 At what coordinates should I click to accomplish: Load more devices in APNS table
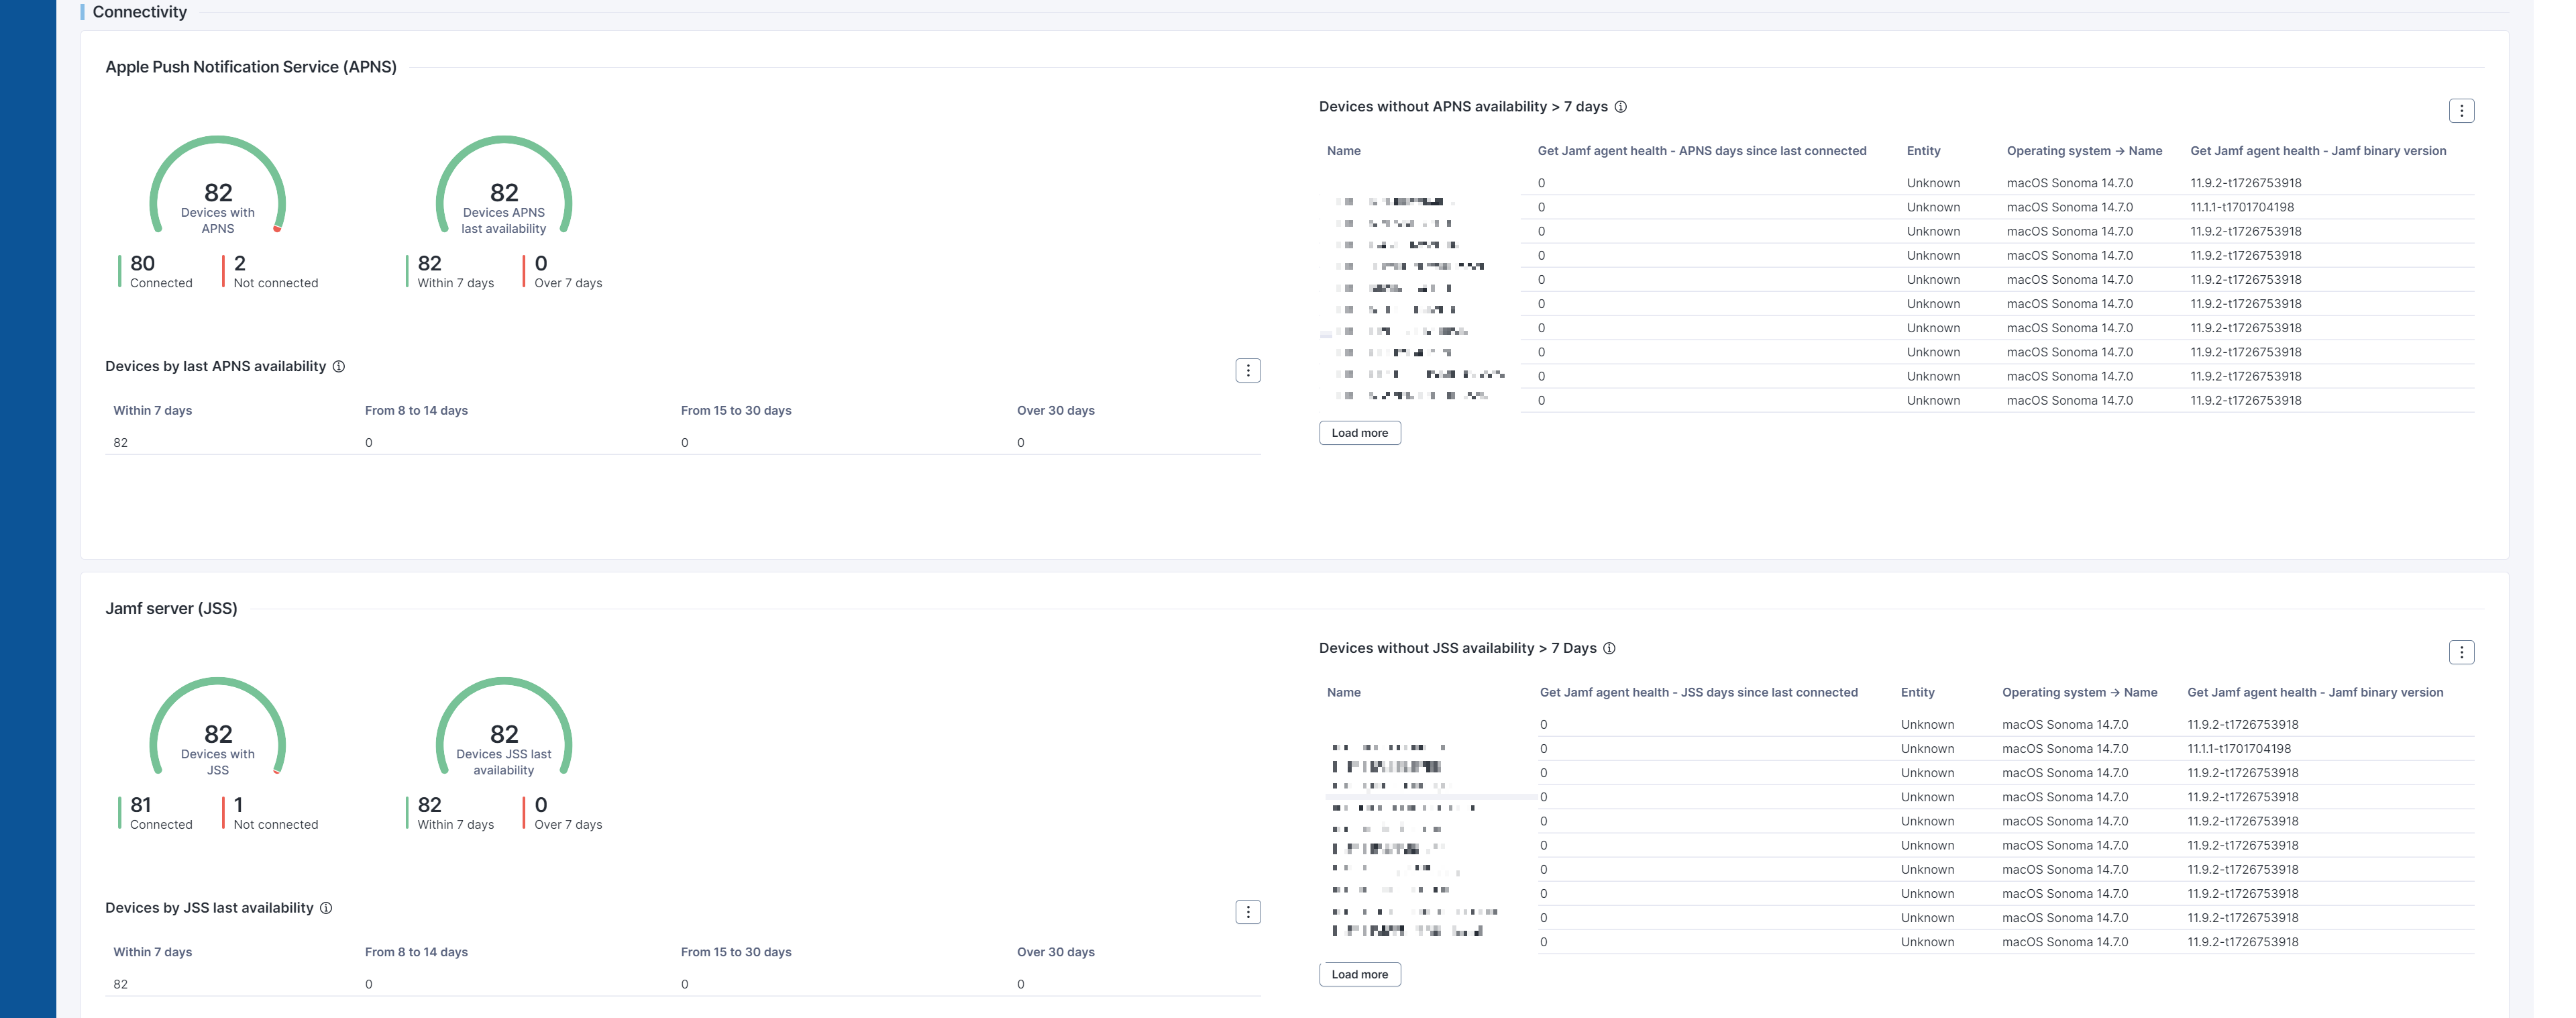pyautogui.click(x=1359, y=433)
